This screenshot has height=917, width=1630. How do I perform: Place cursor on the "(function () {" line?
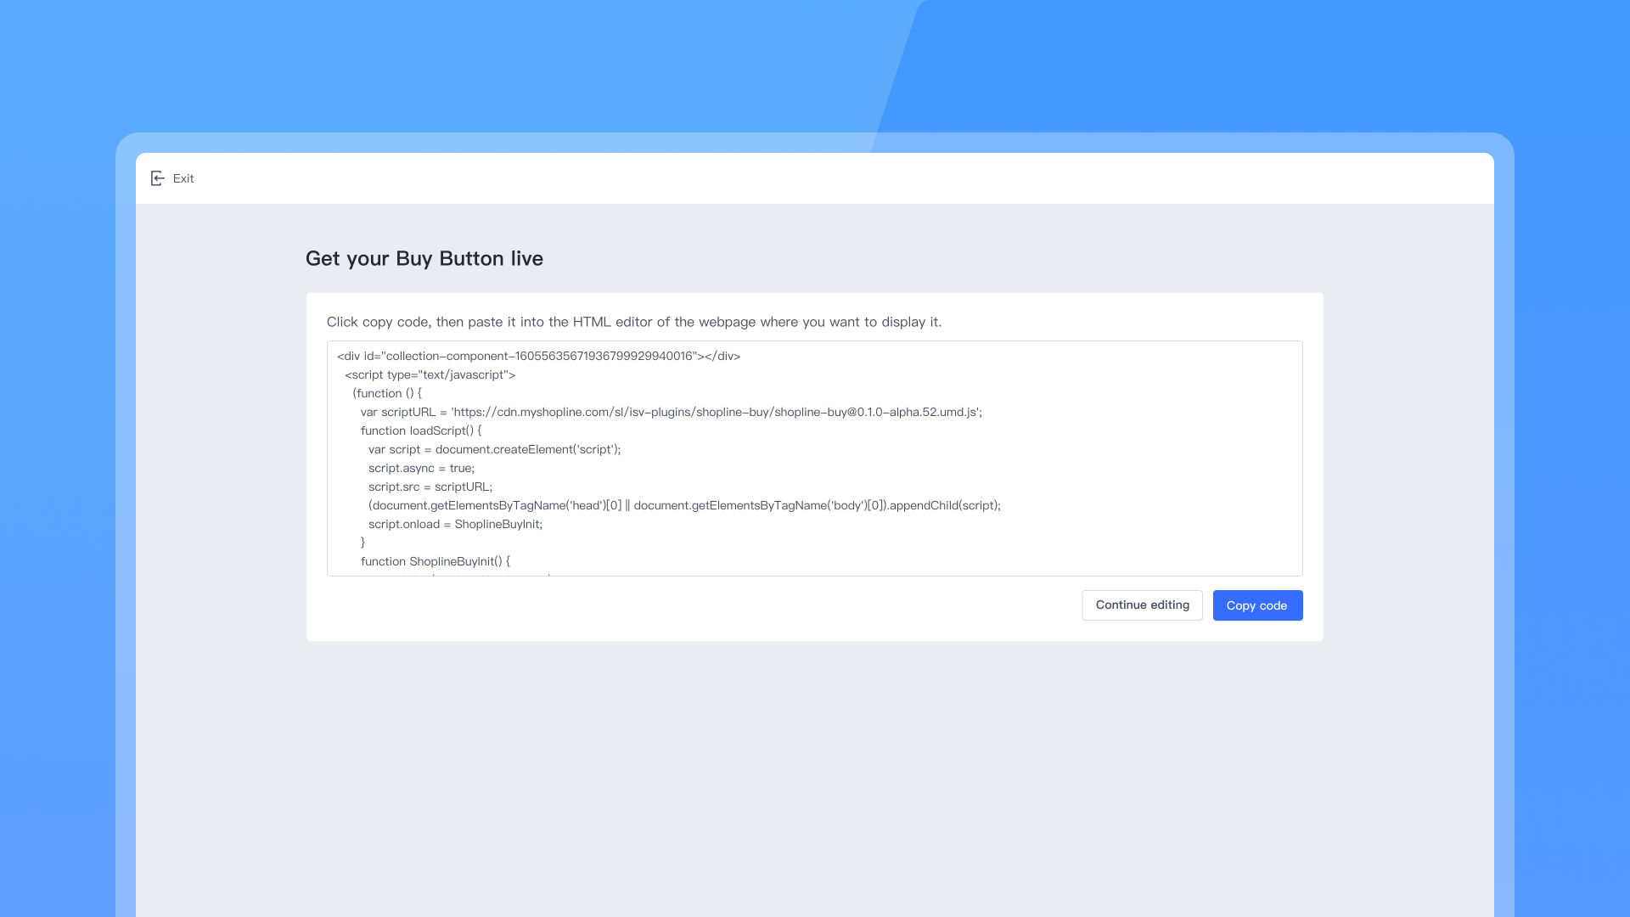386,394
